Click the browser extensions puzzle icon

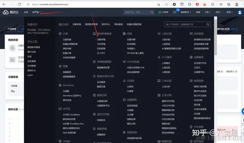point(212,4)
